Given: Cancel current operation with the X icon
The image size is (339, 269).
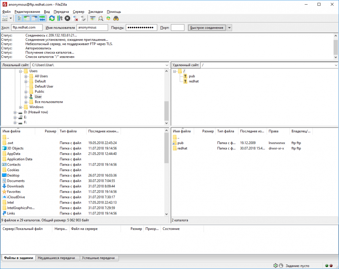Looking at the screenshot, I should tap(67, 18).
